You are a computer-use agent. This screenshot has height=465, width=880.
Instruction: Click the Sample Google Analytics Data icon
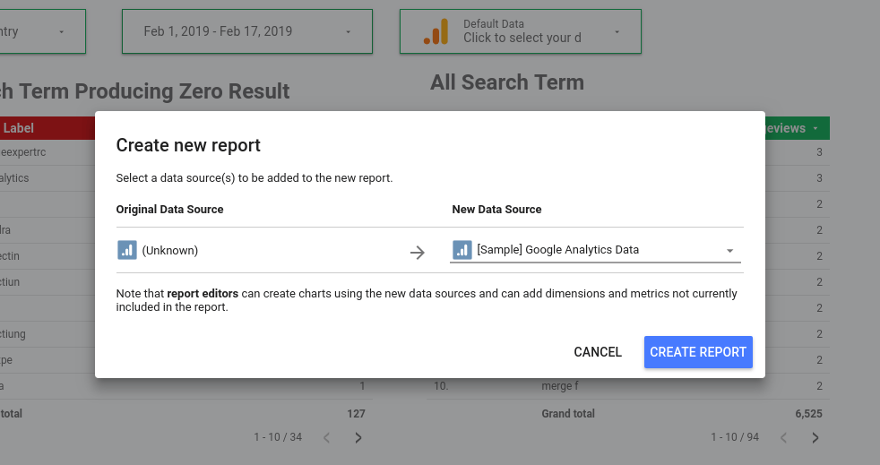[x=462, y=250]
